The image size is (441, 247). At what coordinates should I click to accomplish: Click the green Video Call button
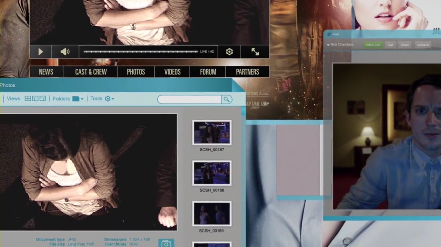[372, 45]
